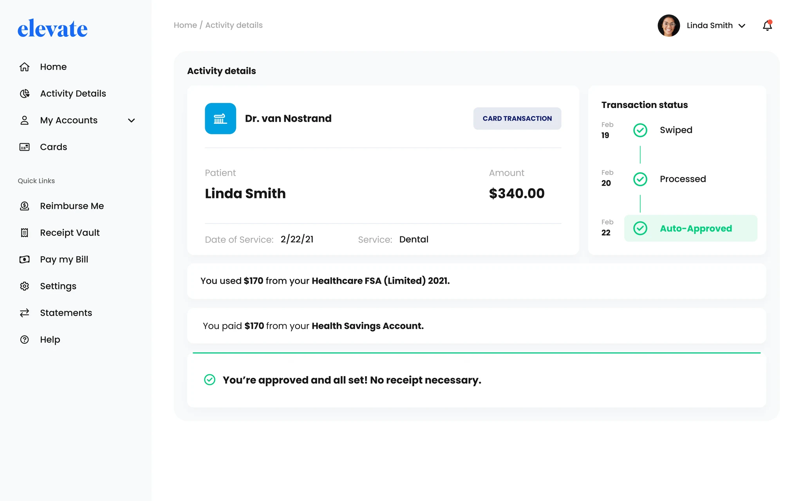This screenshot has width=802, height=501.
Task: Go to My Accounts menu item
Action: pyautogui.click(x=69, y=120)
